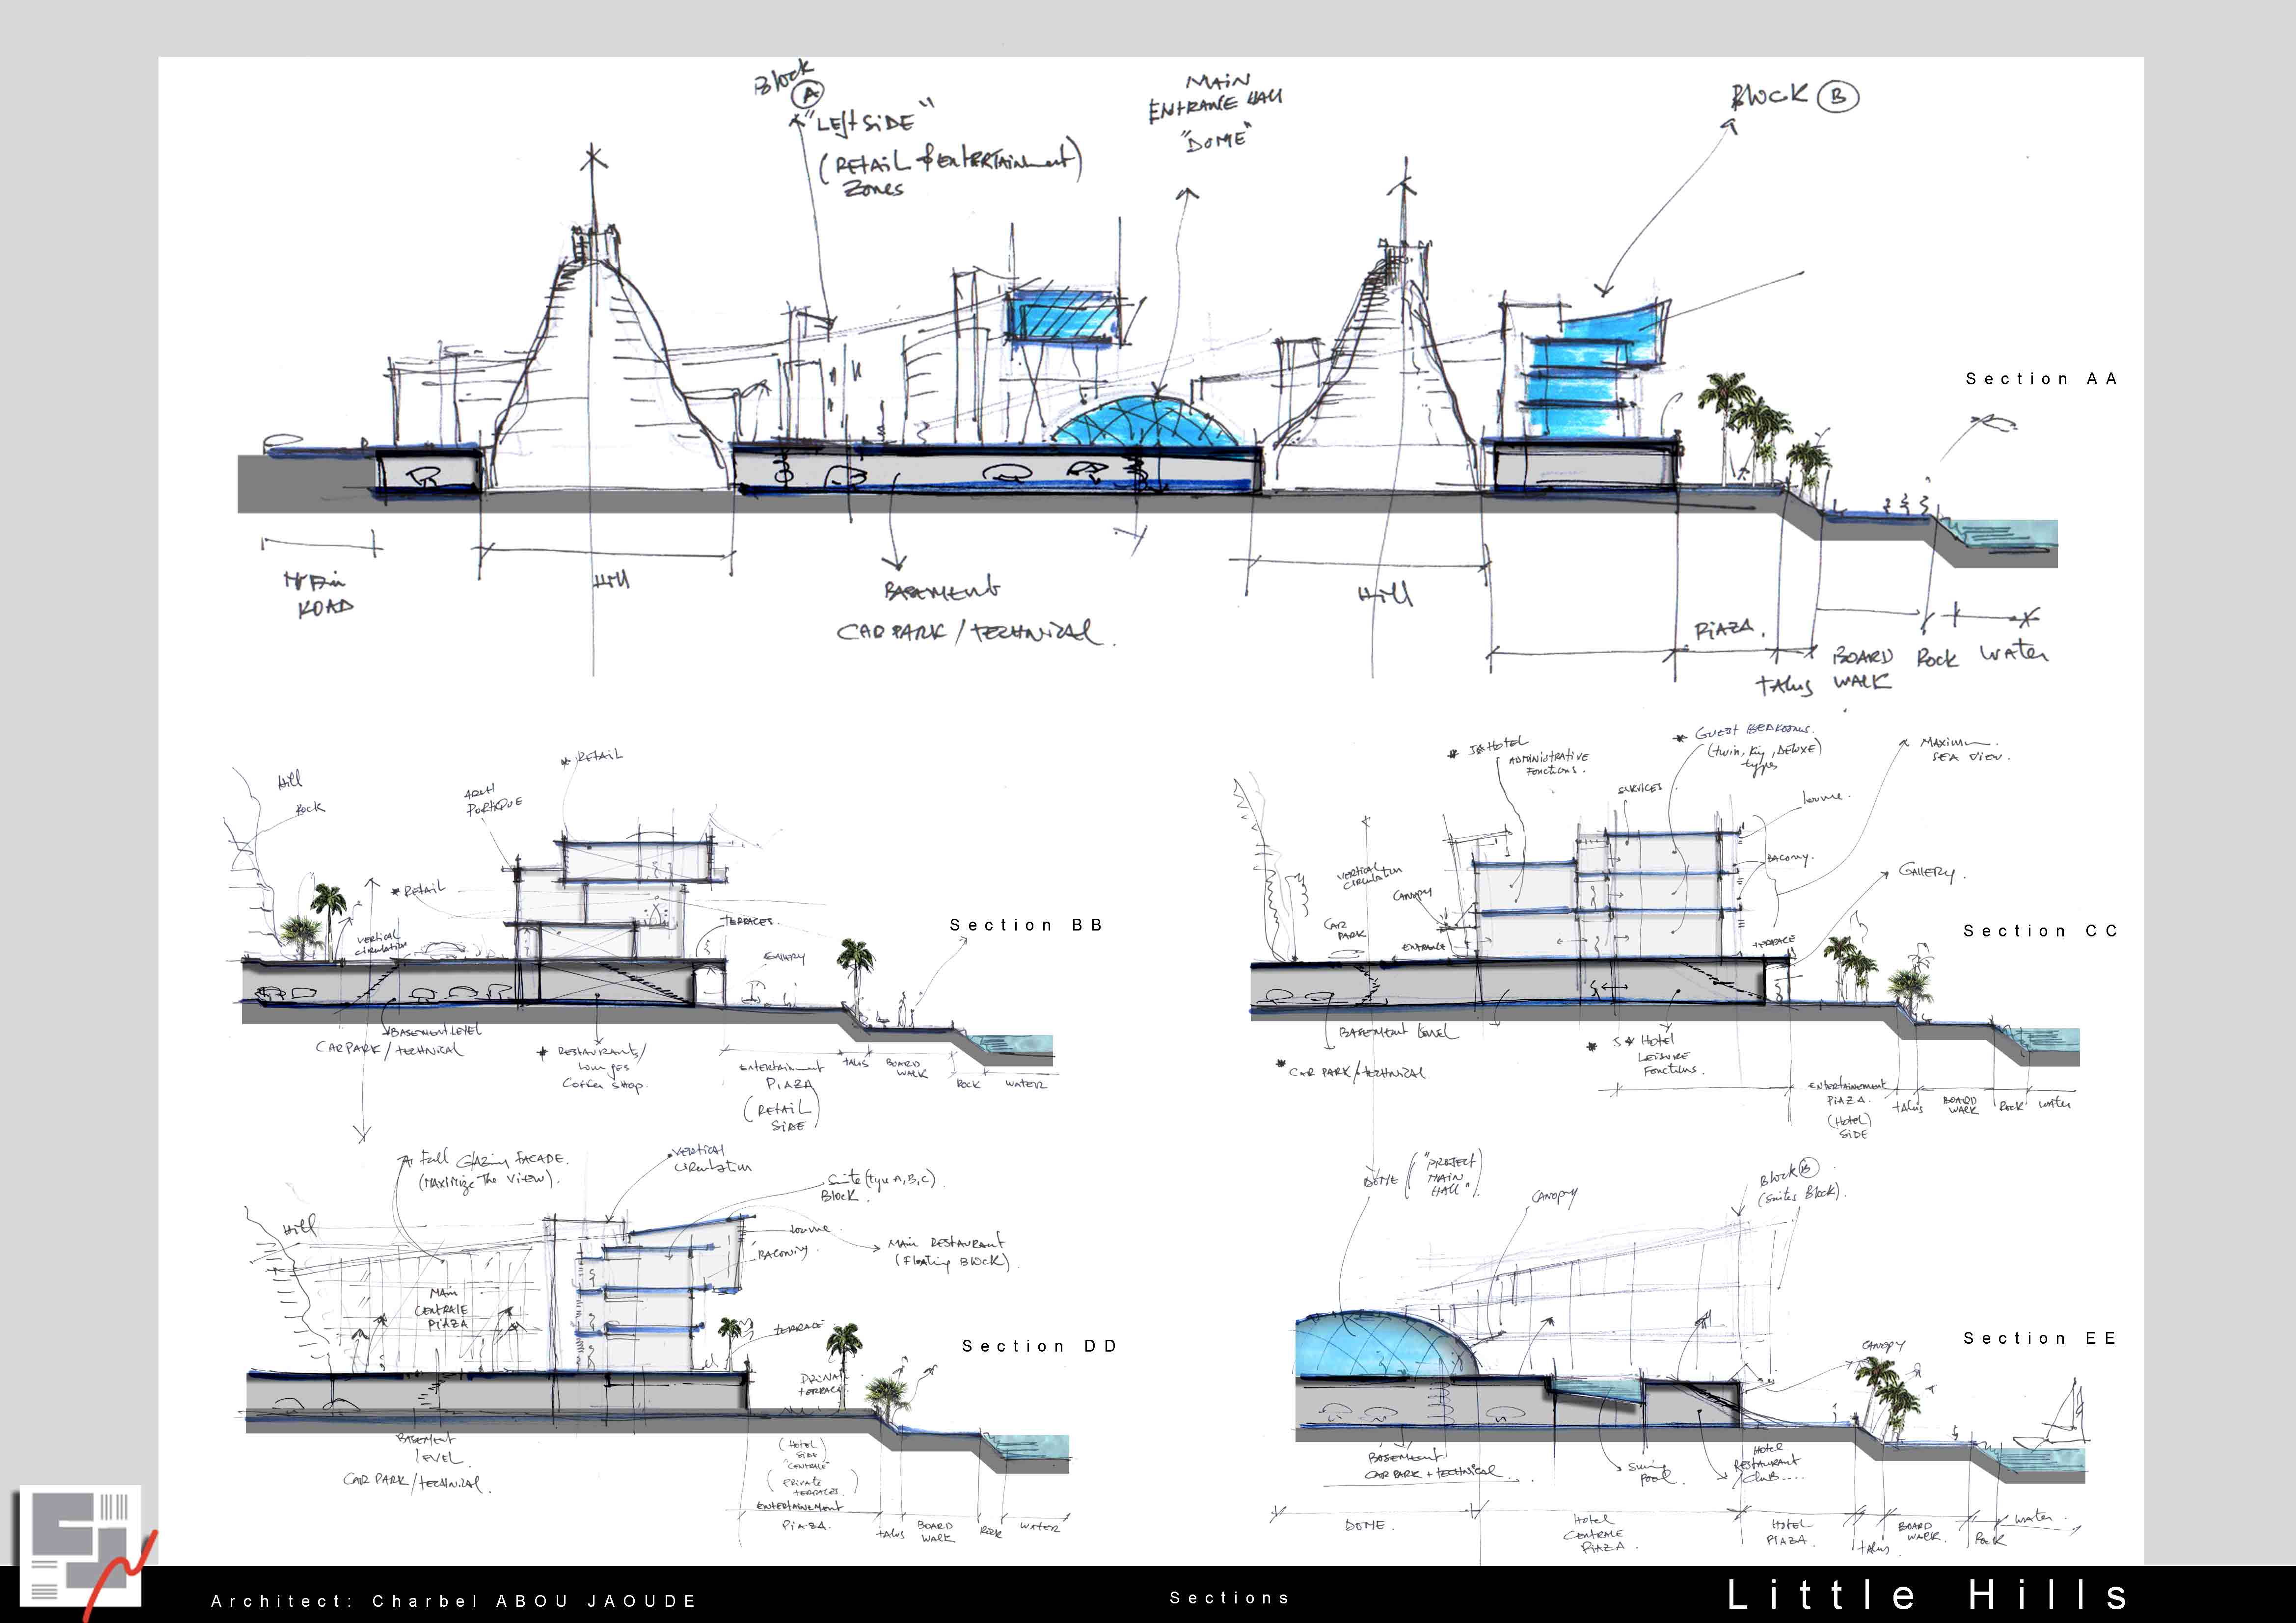2296x1623 pixels.
Task: Click the Maximum Sea View note in Section CC
Action: (1962, 749)
